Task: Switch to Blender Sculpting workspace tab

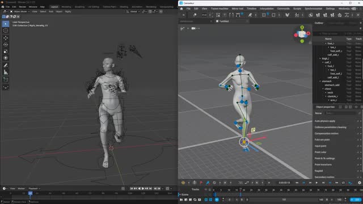Action: tap(79, 7)
